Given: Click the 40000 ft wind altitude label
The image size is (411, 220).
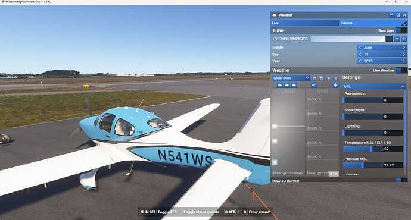Looking at the screenshot, I should (x=314, y=114).
